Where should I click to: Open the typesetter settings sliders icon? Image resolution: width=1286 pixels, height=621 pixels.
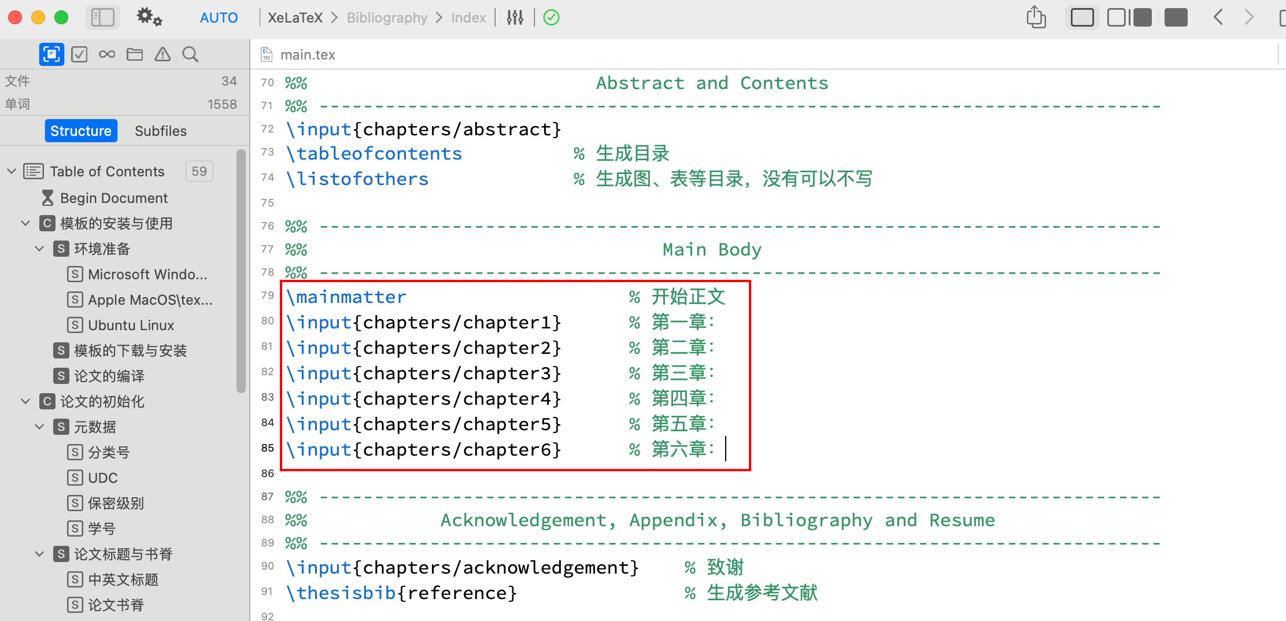tap(514, 17)
